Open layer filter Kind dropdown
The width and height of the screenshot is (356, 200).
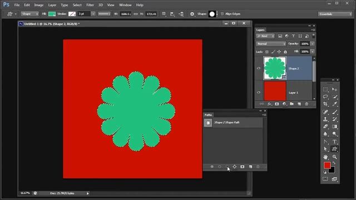(x=265, y=36)
